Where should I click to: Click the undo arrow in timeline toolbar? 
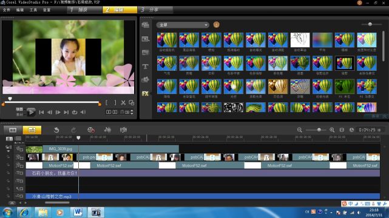56,130
